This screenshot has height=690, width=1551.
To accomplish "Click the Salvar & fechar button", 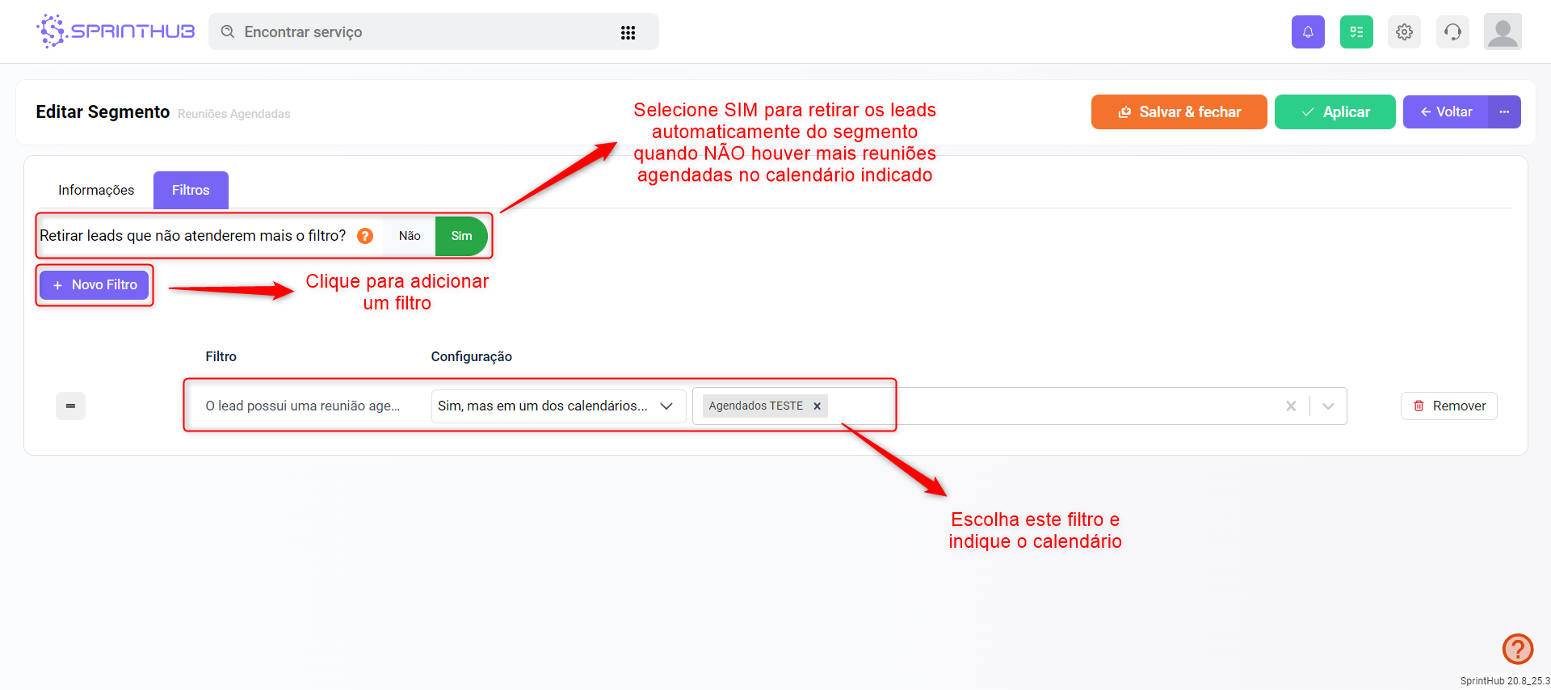I will click(x=1179, y=111).
